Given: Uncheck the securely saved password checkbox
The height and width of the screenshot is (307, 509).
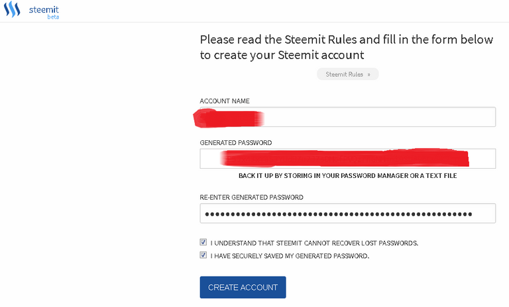Looking at the screenshot, I should click(x=203, y=255).
